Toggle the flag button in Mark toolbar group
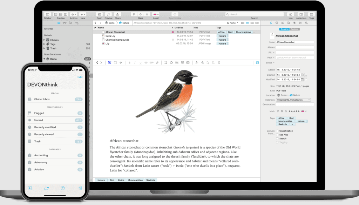Screen dimensions: 359x205 (134, 14)
